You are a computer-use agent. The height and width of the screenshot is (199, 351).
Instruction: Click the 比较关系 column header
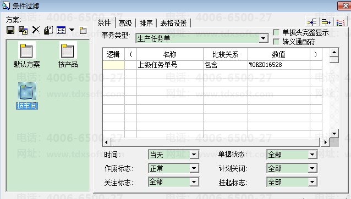click(x=226, y=54)
